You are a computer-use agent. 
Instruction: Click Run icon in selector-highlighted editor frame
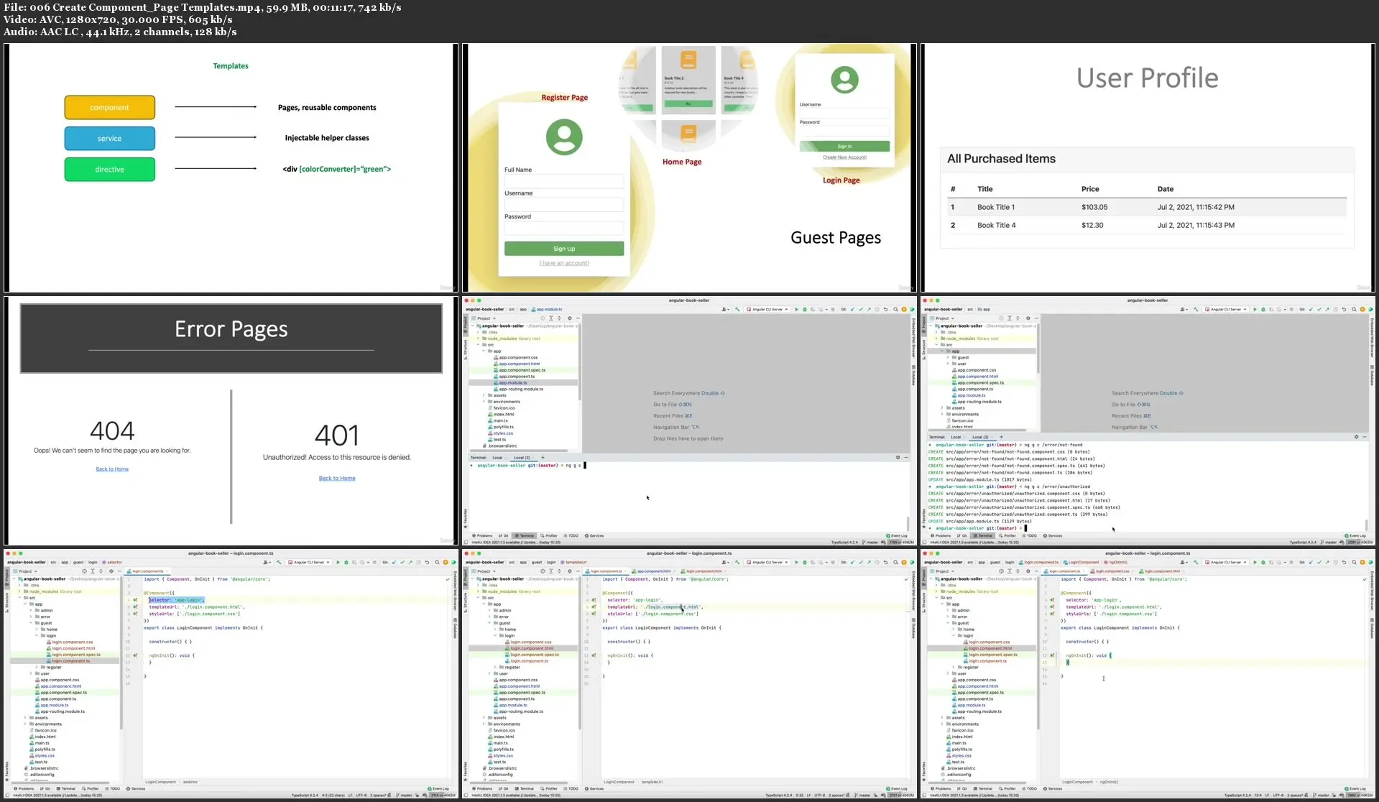tap(338, 563)
